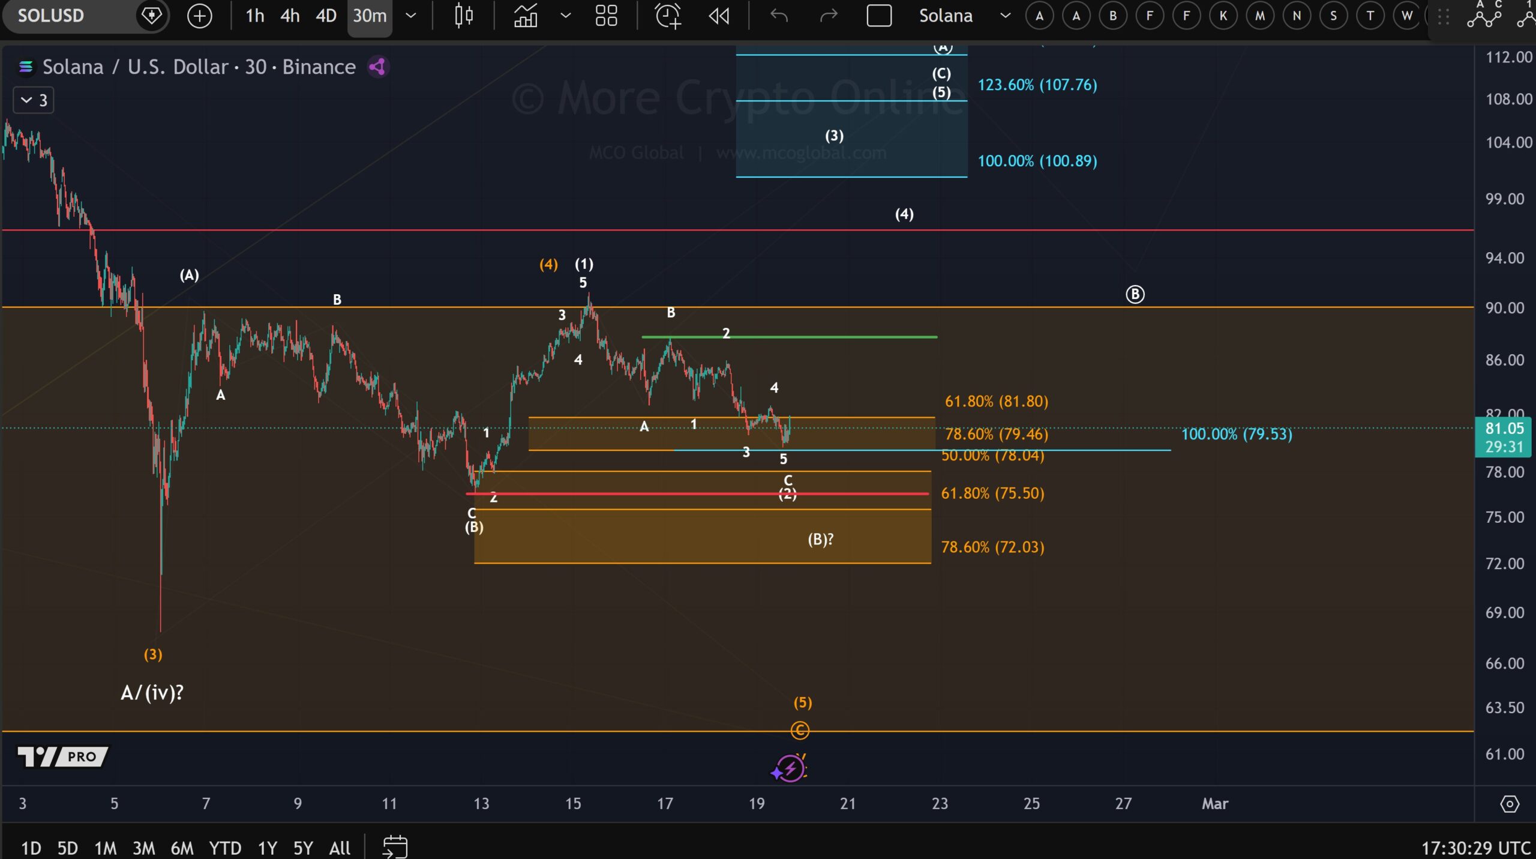Redo the last chart action
This screenshot has height=859, width=1536.
828,16
